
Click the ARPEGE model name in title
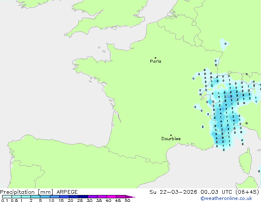pyautogui.click(x=66, y=192)
